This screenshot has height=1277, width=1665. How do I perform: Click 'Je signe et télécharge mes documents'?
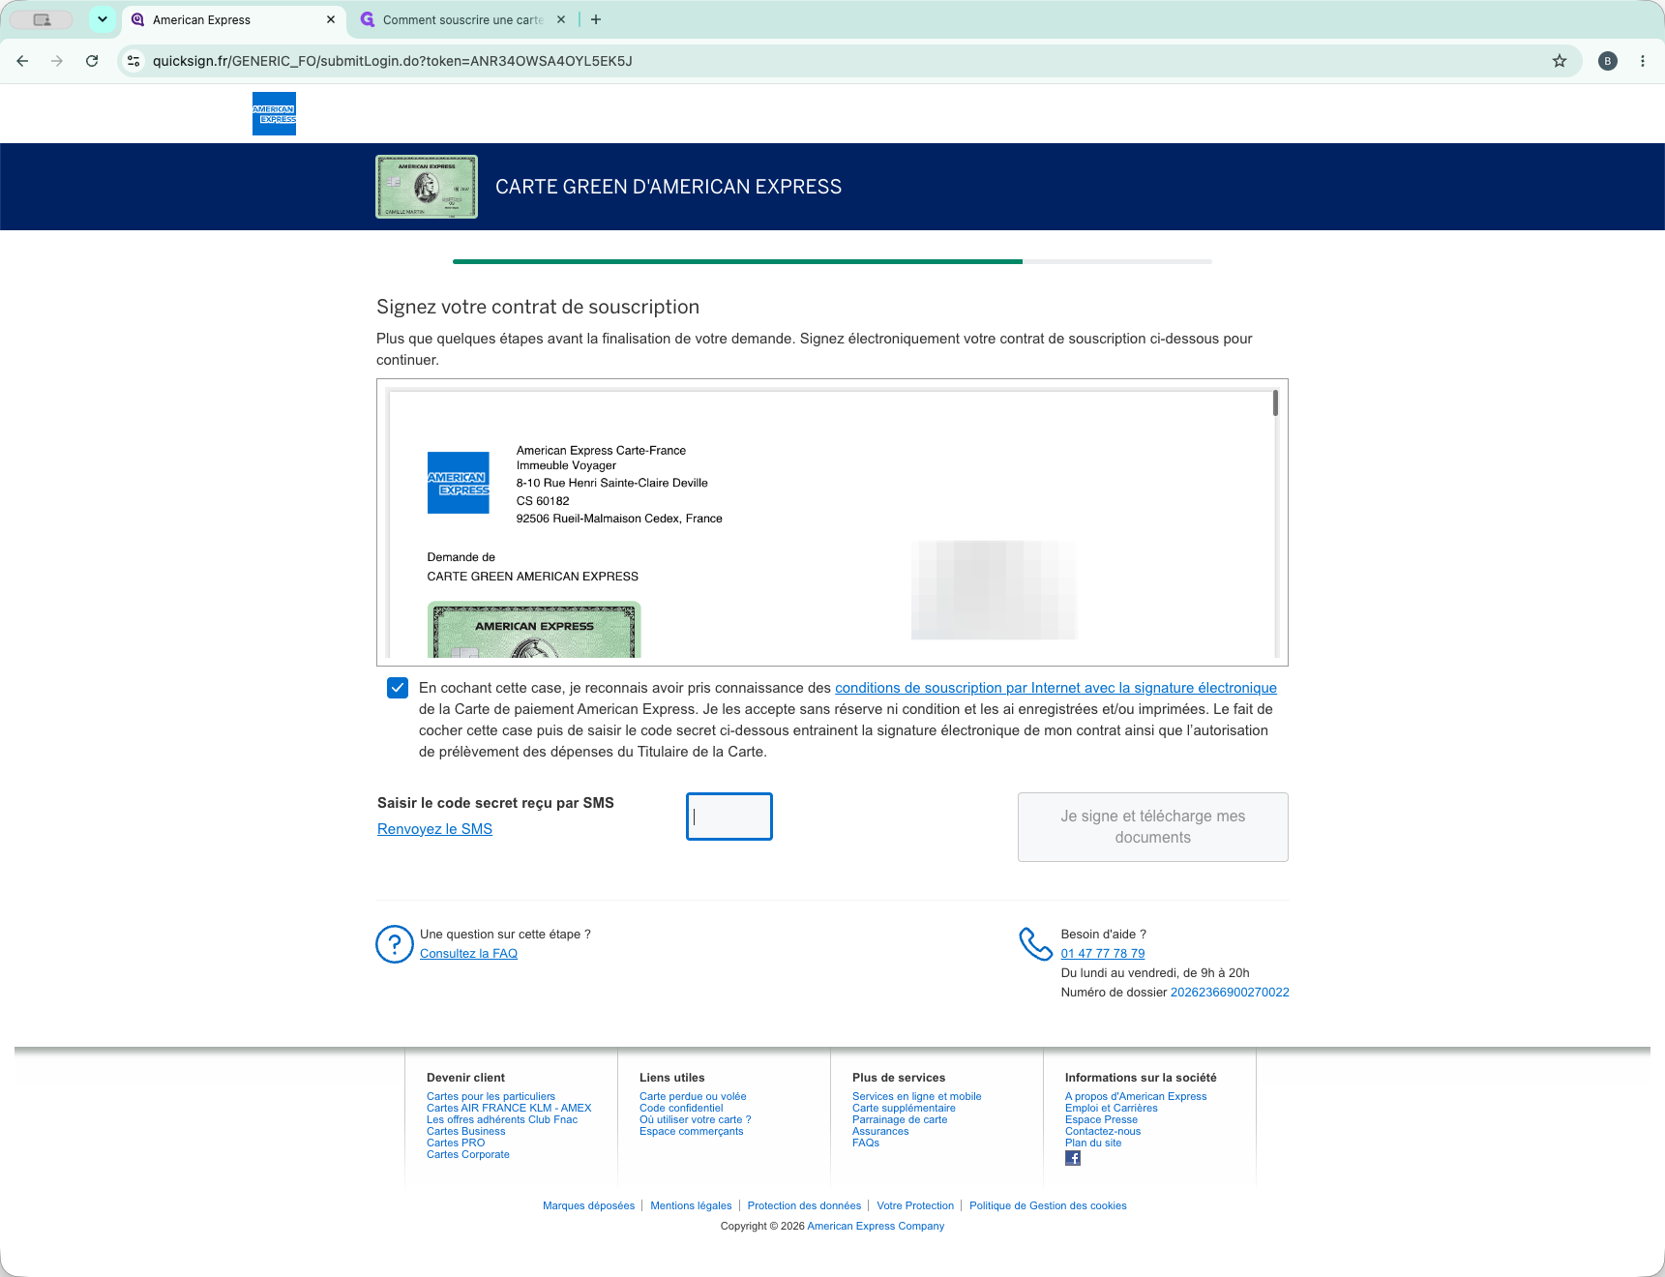(x=1153, y=827)
